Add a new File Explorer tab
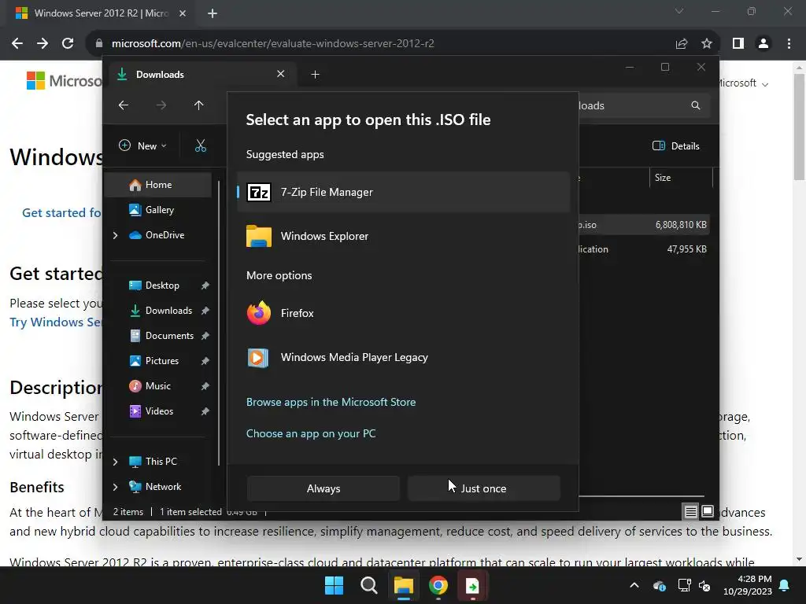Viewport: 806px width, 604px height. tap(315, 75)
